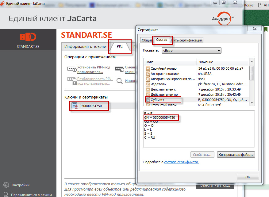The image size is (269, 197).
Task: Click the 'S = S' line
Action: tap(148, 133)
